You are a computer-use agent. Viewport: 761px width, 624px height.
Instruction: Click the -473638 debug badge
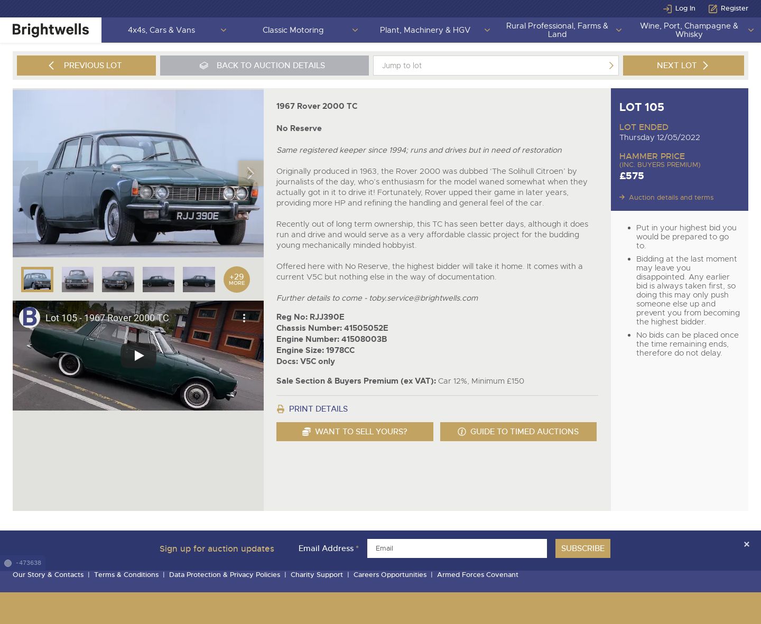(x=23, y=563)
